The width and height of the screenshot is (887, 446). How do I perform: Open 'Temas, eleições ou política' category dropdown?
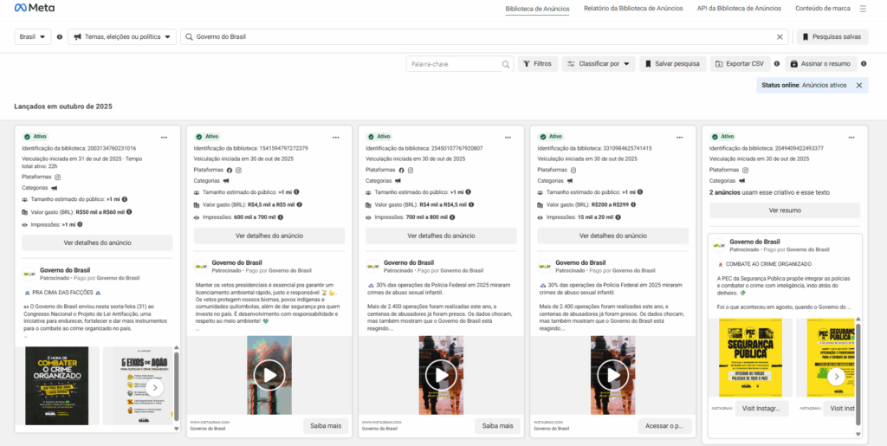click(122, 37)
